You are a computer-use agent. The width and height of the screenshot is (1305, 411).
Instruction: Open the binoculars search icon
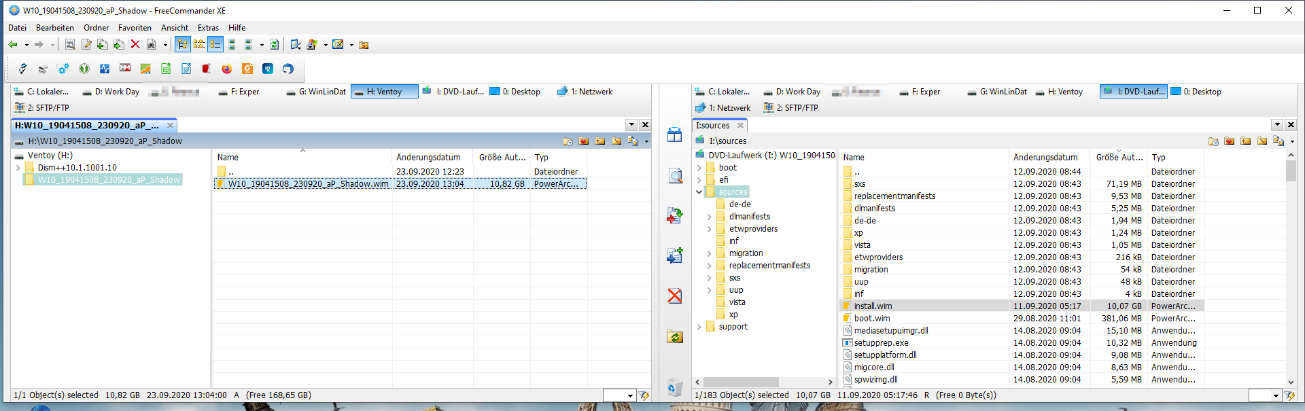pyautogui.click(x=152, y=45)
